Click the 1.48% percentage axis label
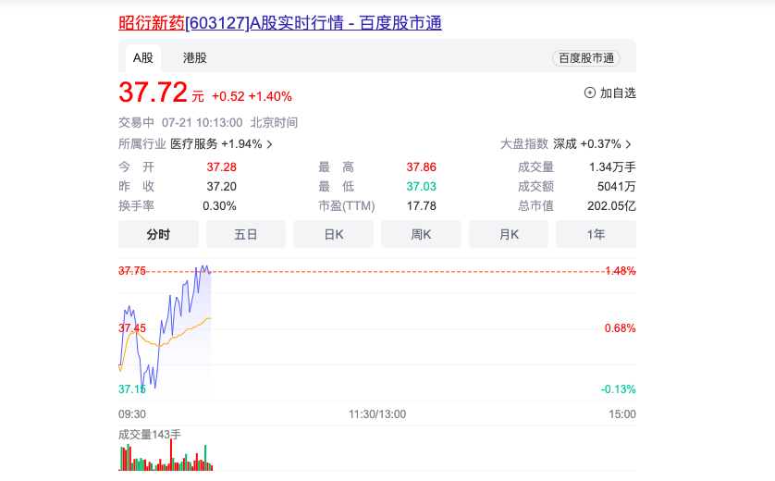Viewport: 775px width, 481px height. pyautogui.click(x=621, y=271)
